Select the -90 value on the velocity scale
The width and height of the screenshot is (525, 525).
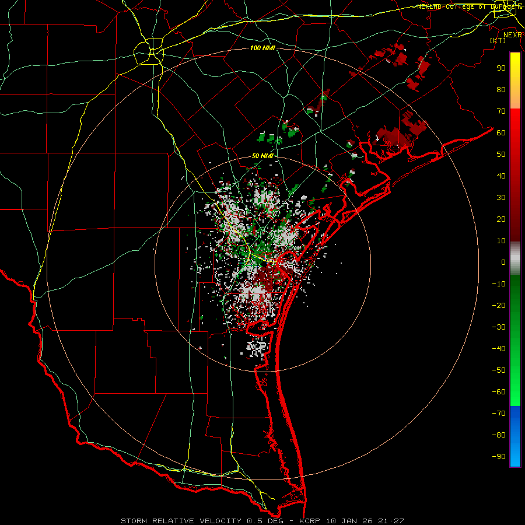click(x=499, y=456)
